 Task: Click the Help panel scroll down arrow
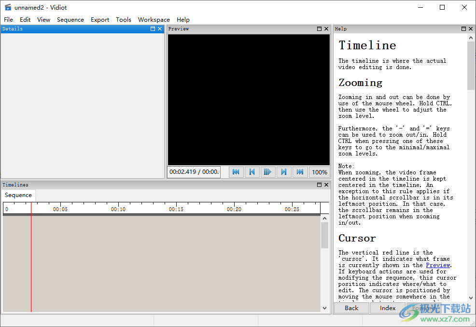[471, 298]
